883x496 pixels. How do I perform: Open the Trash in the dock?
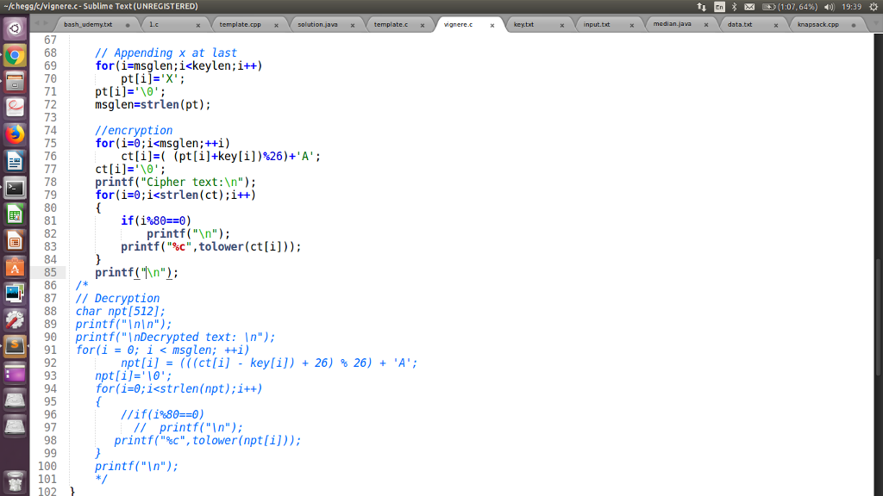click(x=15, y=480)
